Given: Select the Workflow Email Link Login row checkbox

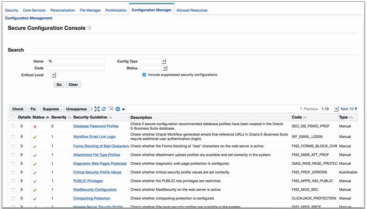Looking at the screenshot, I should [13, 136].
